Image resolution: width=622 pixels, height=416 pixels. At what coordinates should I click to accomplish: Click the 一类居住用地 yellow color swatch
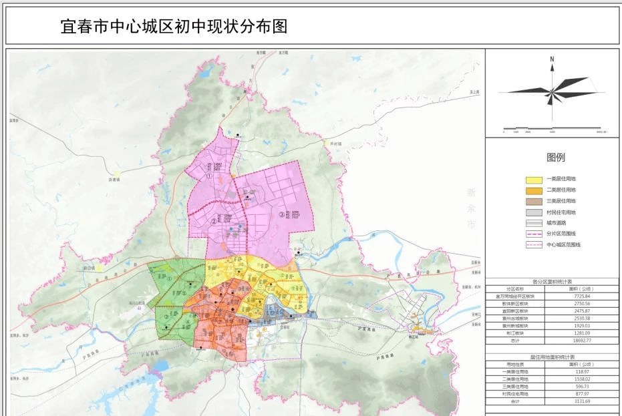tap(534, 180)
